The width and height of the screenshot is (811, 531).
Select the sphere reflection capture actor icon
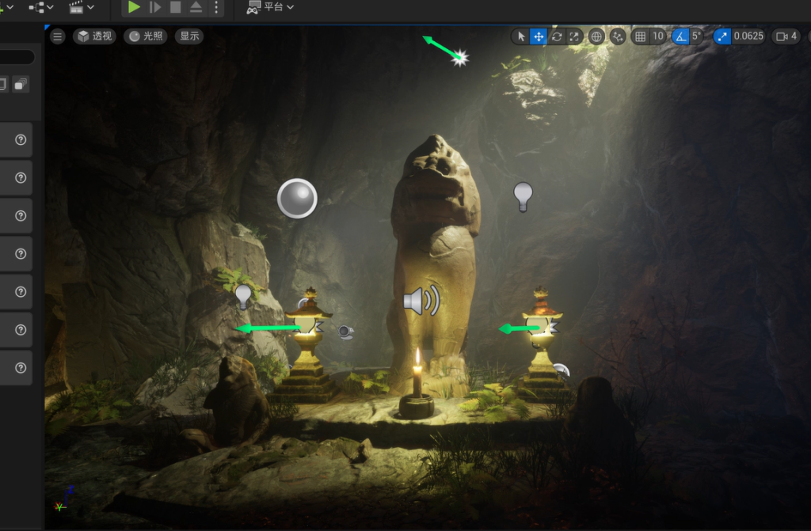coord(297,199)
